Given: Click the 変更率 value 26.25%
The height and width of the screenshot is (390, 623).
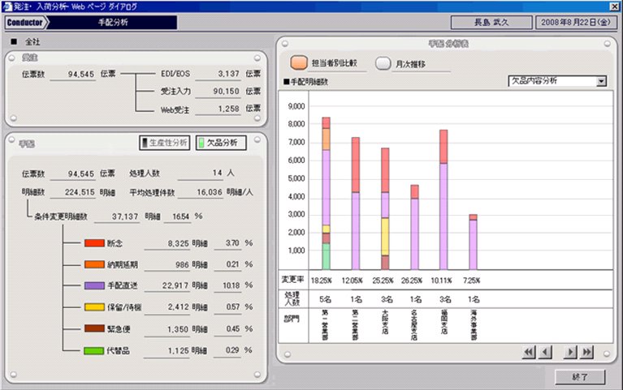Looking at the screenshot, I should (412, 281).
